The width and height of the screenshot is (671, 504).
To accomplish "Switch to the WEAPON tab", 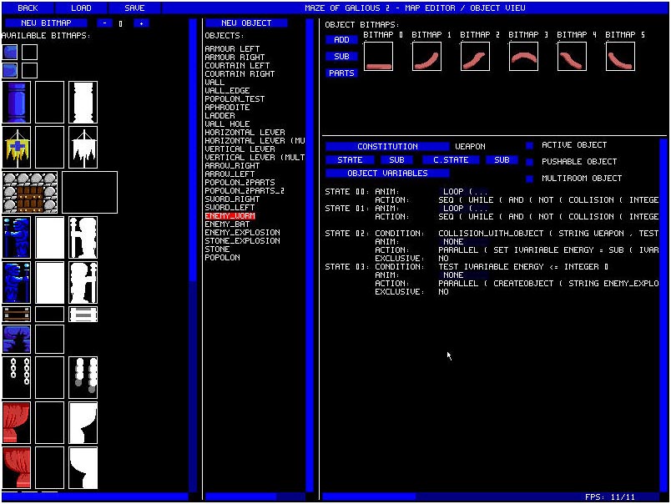I will pos(470,146).
